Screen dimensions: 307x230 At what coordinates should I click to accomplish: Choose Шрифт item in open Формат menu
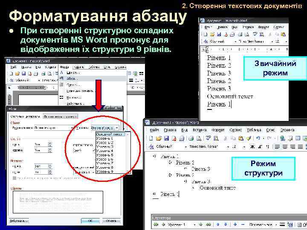pos(93,72)
